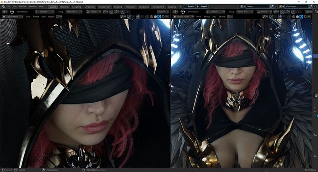The height and width of the screenshot is (172, 318).
Task: Select rendered shading in left viewport
Action: coord(163,17)
